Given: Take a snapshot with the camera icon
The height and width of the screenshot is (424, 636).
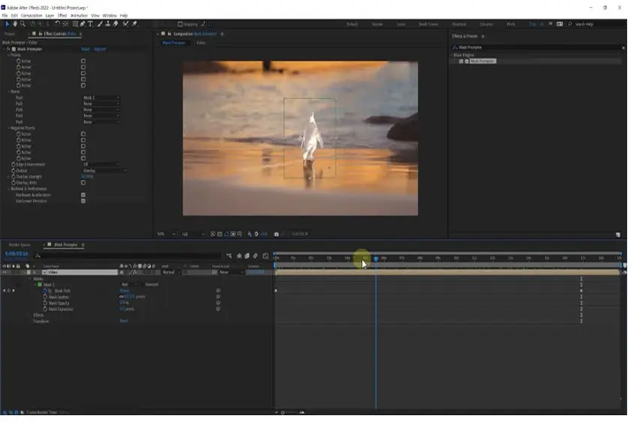Looking at the screenshot, I should [x=276, y=234].
